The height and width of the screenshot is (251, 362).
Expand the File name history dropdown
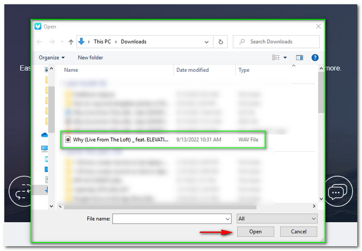click(x=228, y=219)
